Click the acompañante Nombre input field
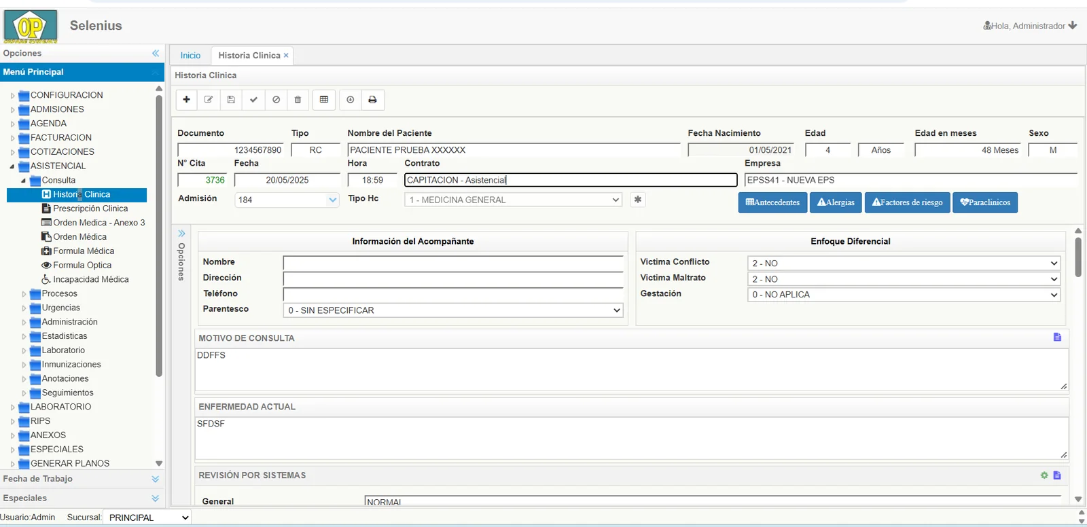 pyautogui.click(x=453, y=263)
